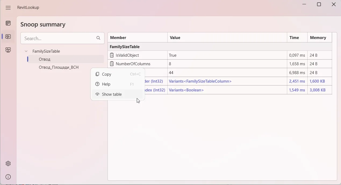Click the clipboard icon beside IsValidObject
This screenshot has height=185, width=341.
click(x=112, y=55)
